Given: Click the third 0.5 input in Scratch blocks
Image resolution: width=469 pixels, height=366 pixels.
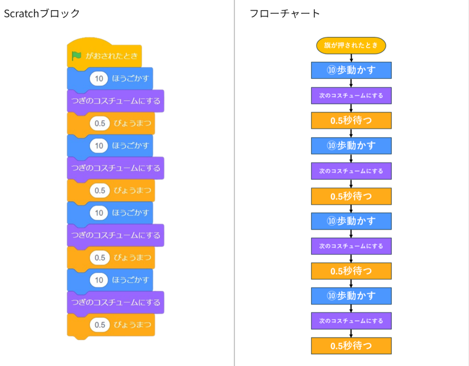Looking at the screenshot, I should click(99, 258).
